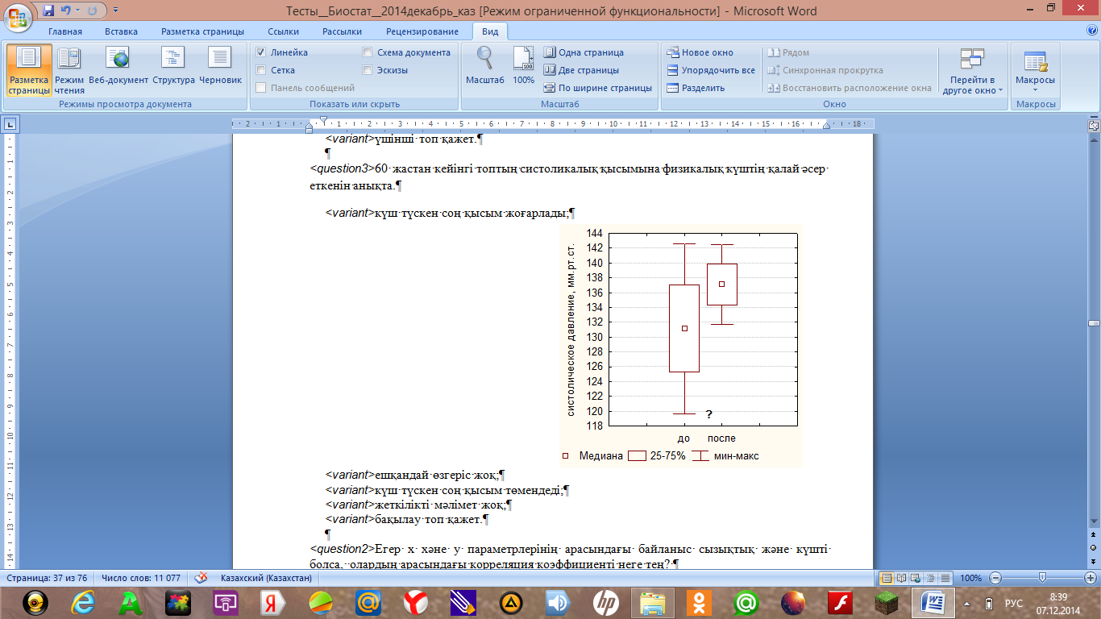Click Две страницы zoom option
The height and width of the screenshot is (619, 1101).
point(581,70)
